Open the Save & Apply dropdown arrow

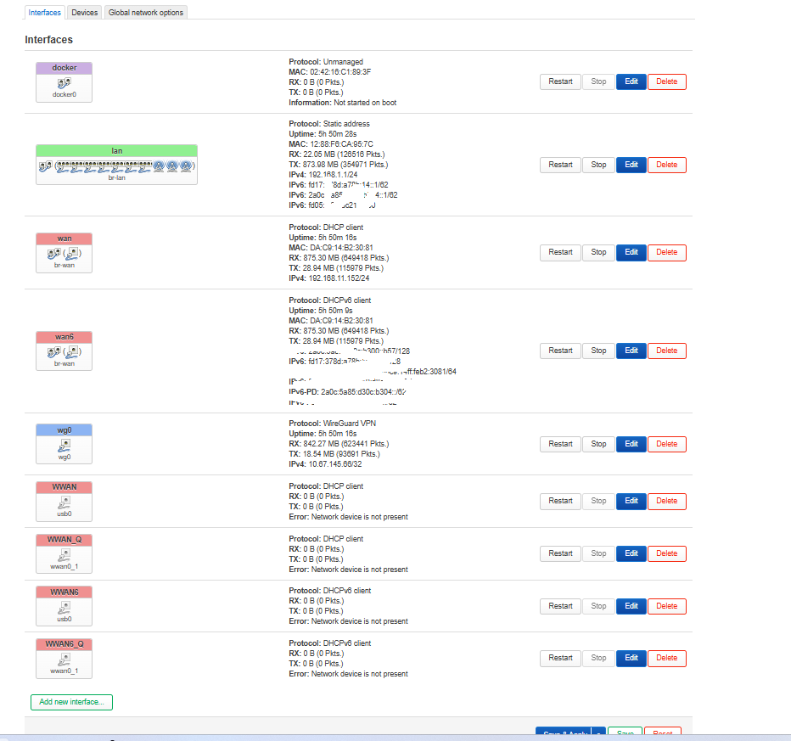[599, 734]
